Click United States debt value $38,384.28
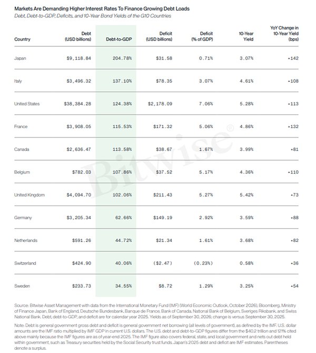 tap(77, 104)
